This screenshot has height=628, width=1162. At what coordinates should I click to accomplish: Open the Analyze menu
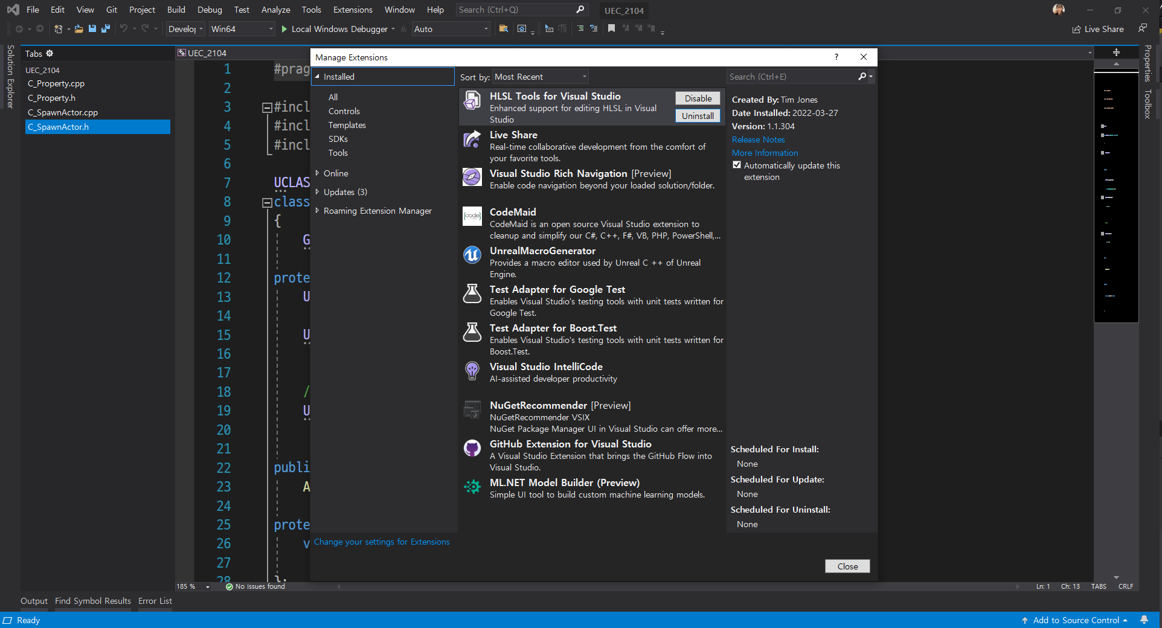pos(275,10)
